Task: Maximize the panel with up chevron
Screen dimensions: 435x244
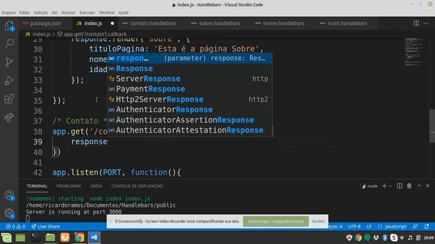Action: pos(419,186)
